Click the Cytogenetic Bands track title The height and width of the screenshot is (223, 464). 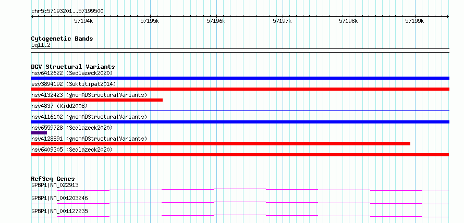click(62, 39)
